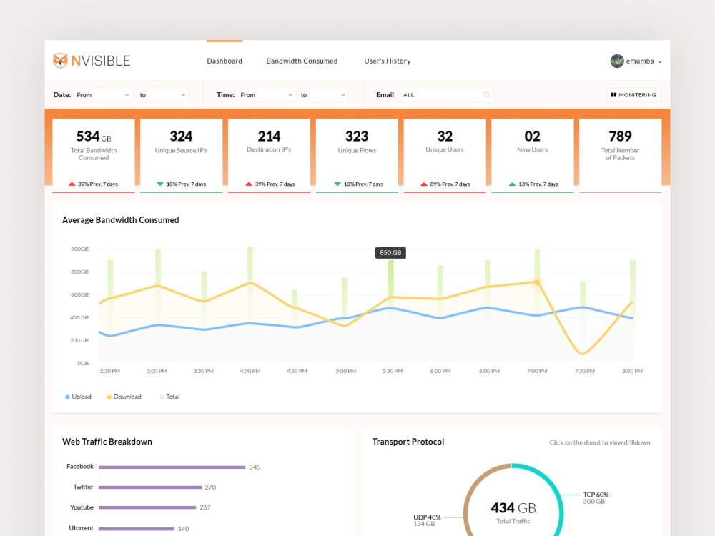This screenshot has height=536, width=715.
Task: Select the 214 Destination IP's card
Action: pos(269,155)
